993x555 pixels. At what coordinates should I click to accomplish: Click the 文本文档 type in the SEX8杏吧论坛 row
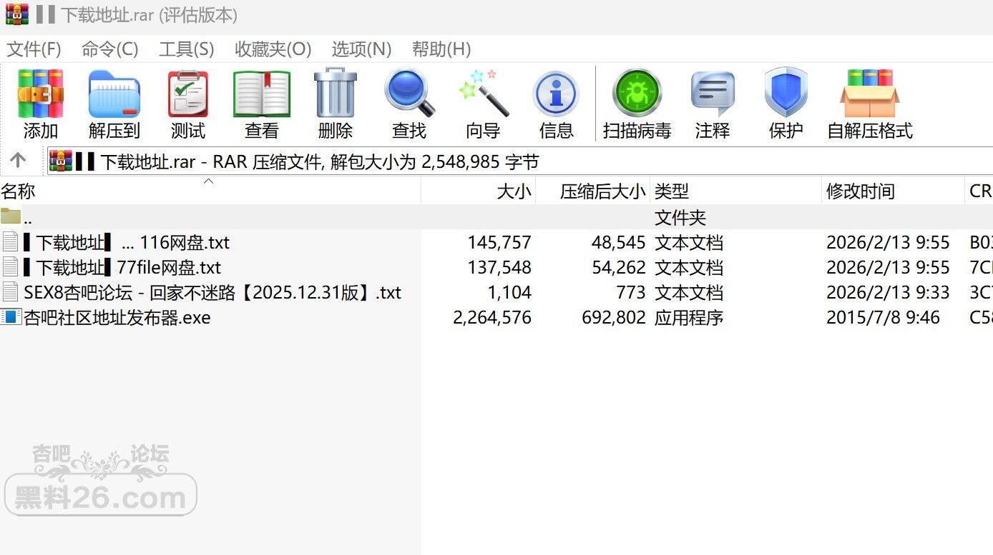tap(689, 293)
